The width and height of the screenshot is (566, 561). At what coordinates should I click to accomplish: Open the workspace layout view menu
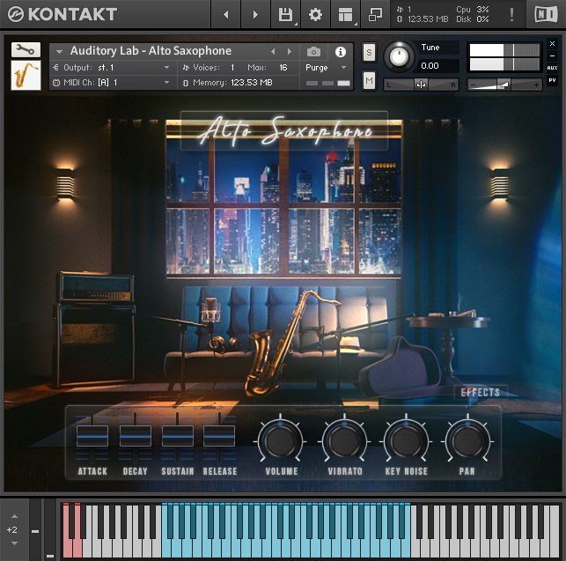pos(345,14)
